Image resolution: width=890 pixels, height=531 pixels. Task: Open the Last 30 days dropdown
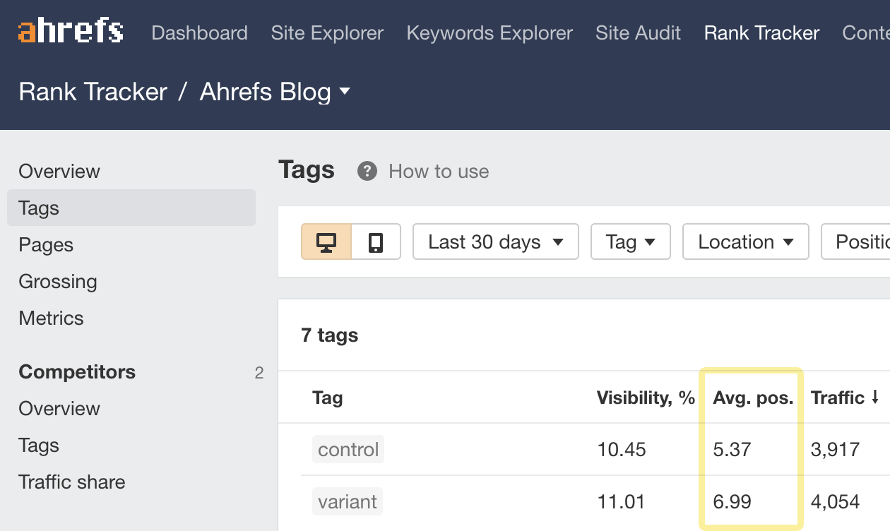tap(495, 241)
